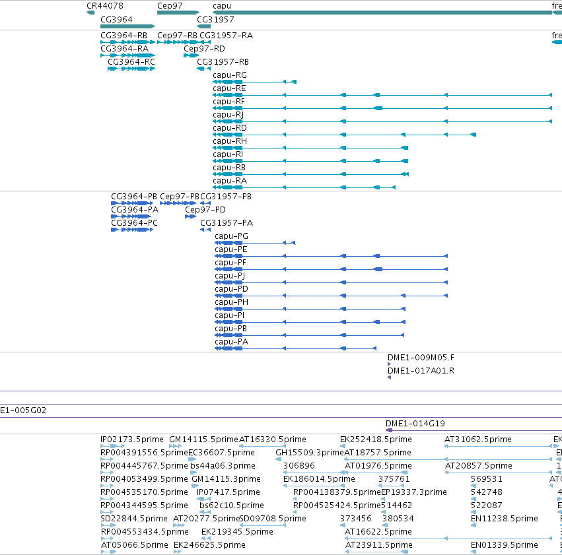Click the capu-RF transcript label
The height and width of the screenshot is (555, 562).
(228, 102)
